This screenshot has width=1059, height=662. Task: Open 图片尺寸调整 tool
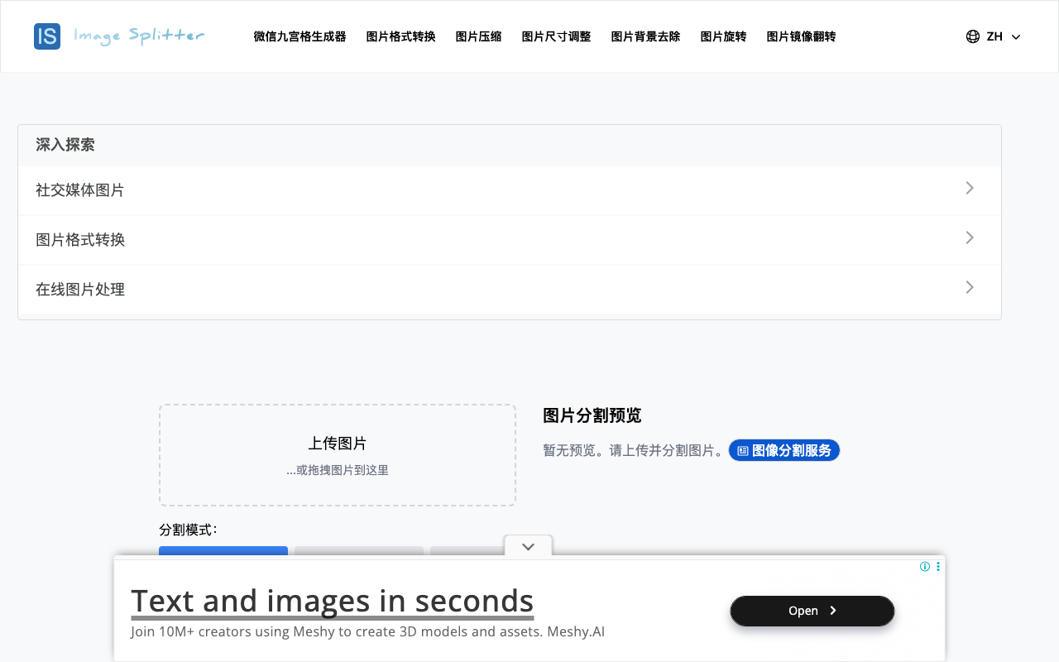point(556,36)
